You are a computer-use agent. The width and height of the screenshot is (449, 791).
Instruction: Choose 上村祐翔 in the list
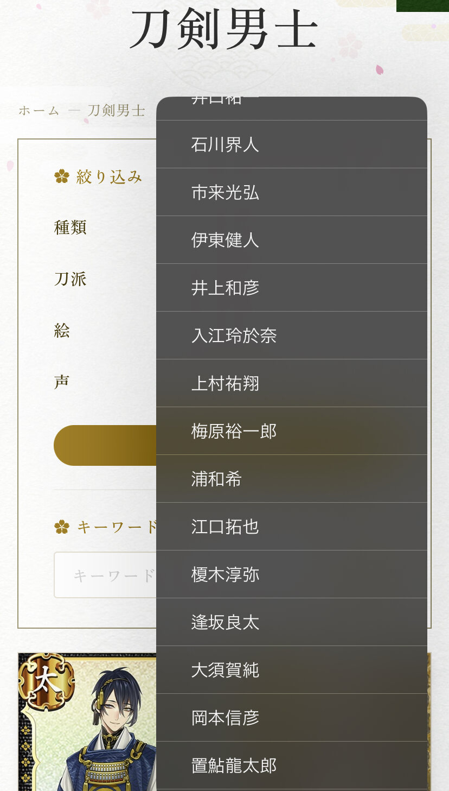click(292, 383)
